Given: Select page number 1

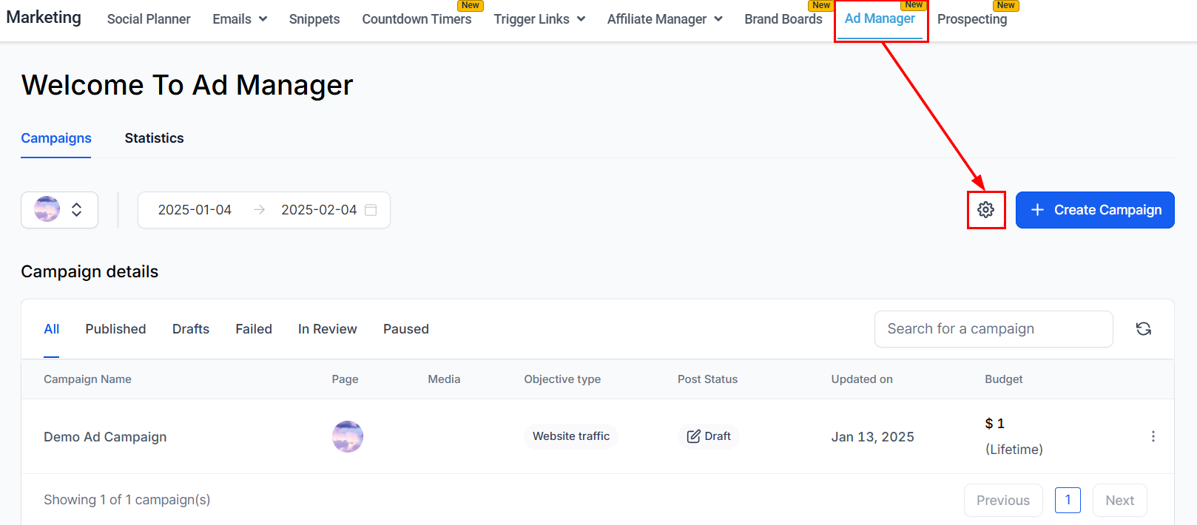Looking at the screenshot, I should coord(1068,500).
